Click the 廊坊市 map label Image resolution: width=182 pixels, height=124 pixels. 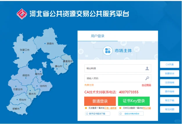pos(38,74)
